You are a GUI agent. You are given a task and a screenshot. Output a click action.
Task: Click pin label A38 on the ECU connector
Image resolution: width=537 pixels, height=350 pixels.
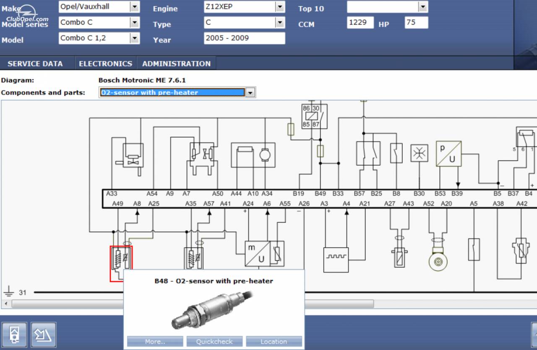[498, 204]
